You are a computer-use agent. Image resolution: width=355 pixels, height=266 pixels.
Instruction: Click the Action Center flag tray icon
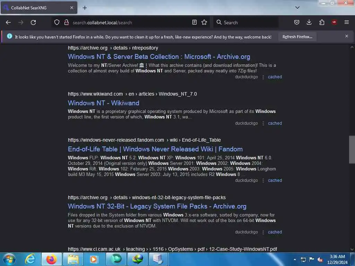coord(312,259)
